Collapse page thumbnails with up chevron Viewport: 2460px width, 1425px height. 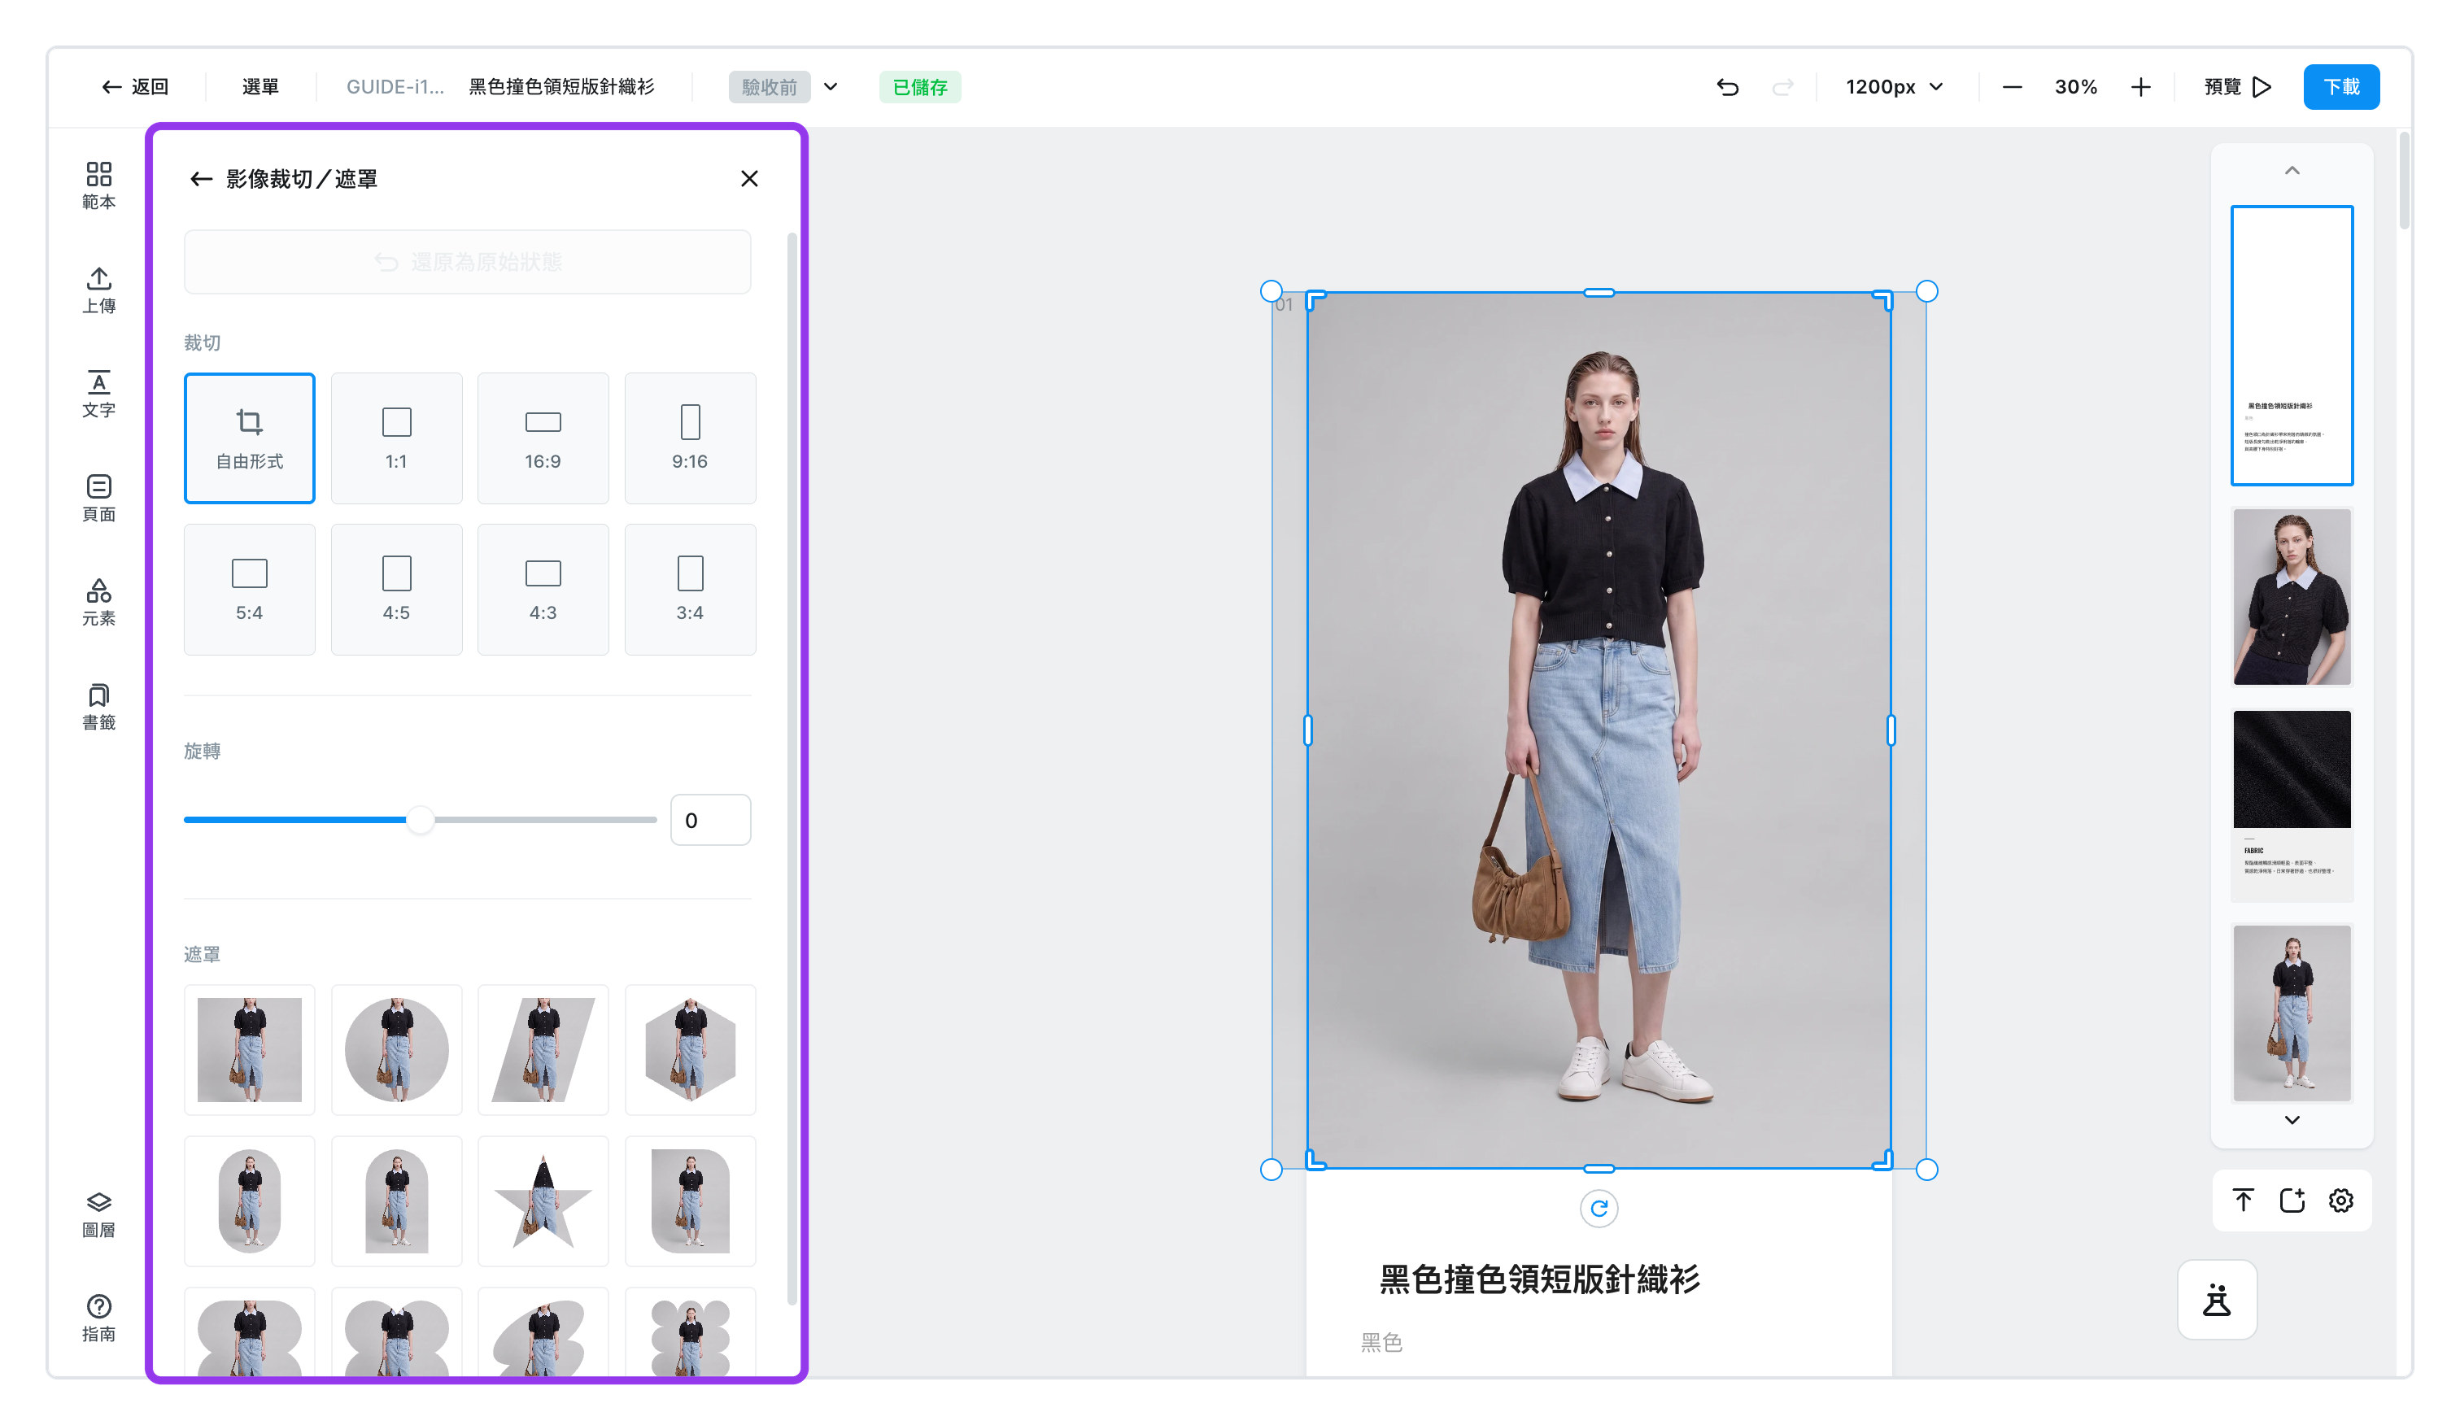tap(2291, 171)
